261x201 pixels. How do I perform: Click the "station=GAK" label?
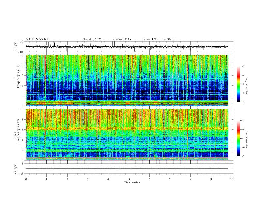click(x=123, y=39)
